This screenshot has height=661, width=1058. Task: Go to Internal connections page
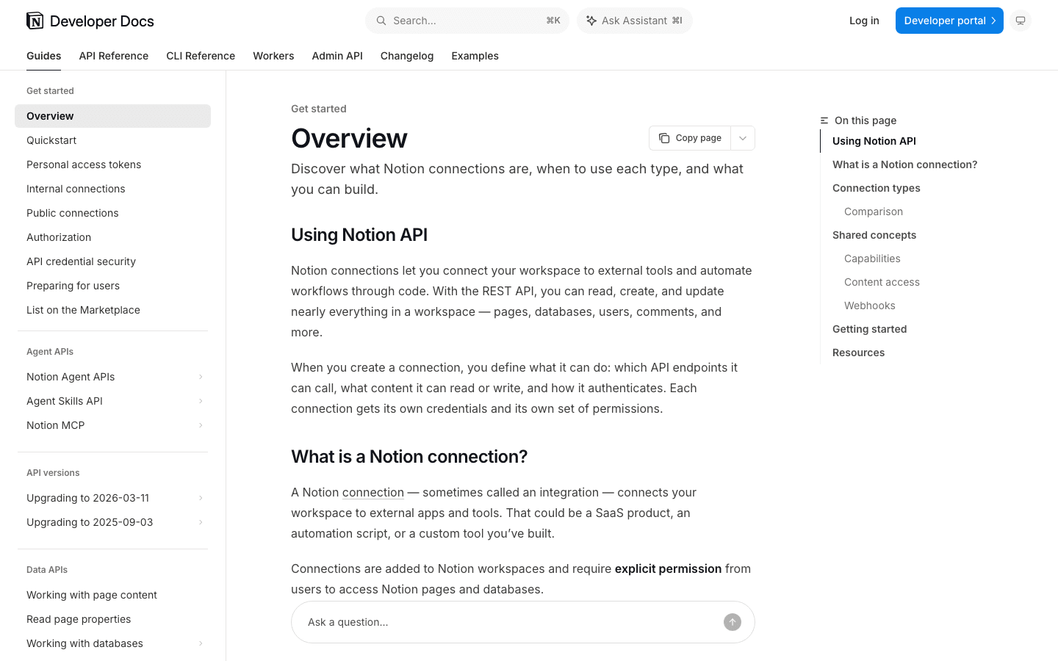point(112,189)
